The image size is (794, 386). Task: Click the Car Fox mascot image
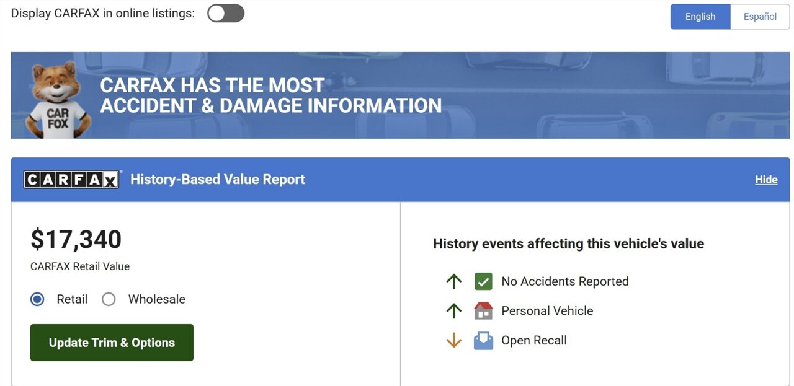(x=57, y=99)
